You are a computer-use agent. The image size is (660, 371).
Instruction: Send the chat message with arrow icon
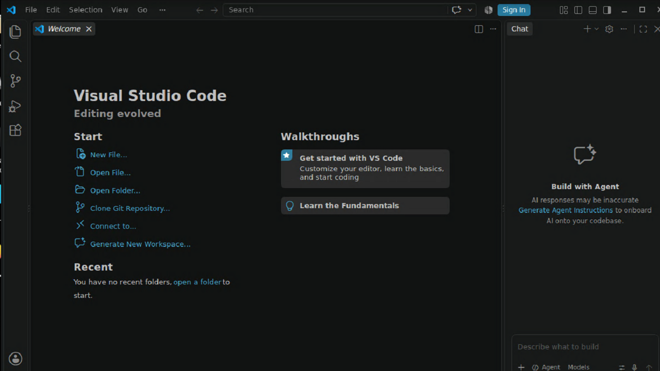pos(649,367)
